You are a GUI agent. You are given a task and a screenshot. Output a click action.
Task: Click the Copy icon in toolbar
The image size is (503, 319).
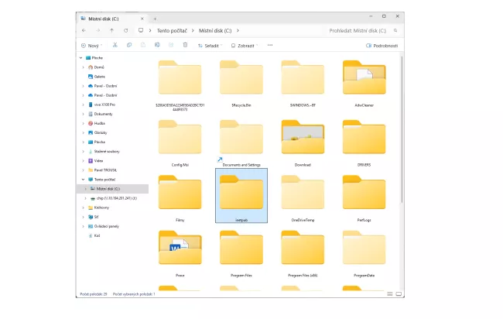[x=129, y=45]
